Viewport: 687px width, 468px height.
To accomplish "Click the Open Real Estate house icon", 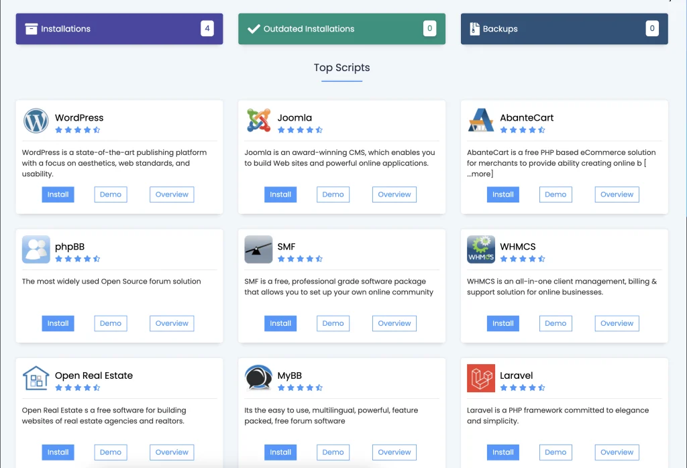I will [x=36, y=377].
